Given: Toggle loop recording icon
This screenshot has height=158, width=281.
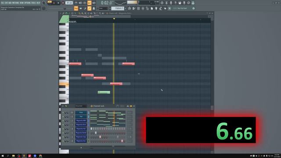Looking at the screenshot, I should tap(94, 3).
